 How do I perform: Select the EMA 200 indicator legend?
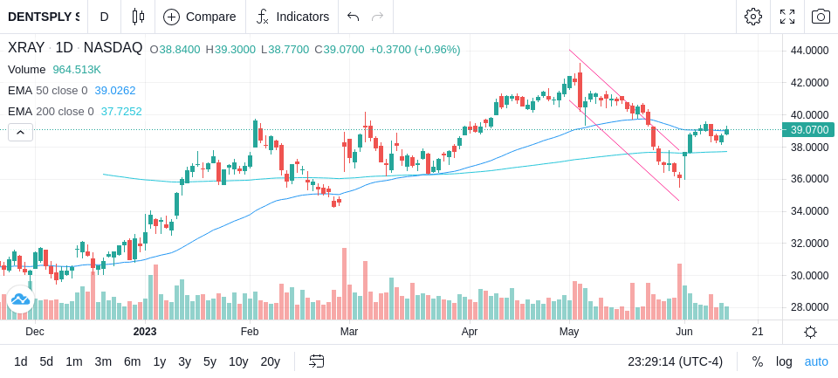[75, 111]
